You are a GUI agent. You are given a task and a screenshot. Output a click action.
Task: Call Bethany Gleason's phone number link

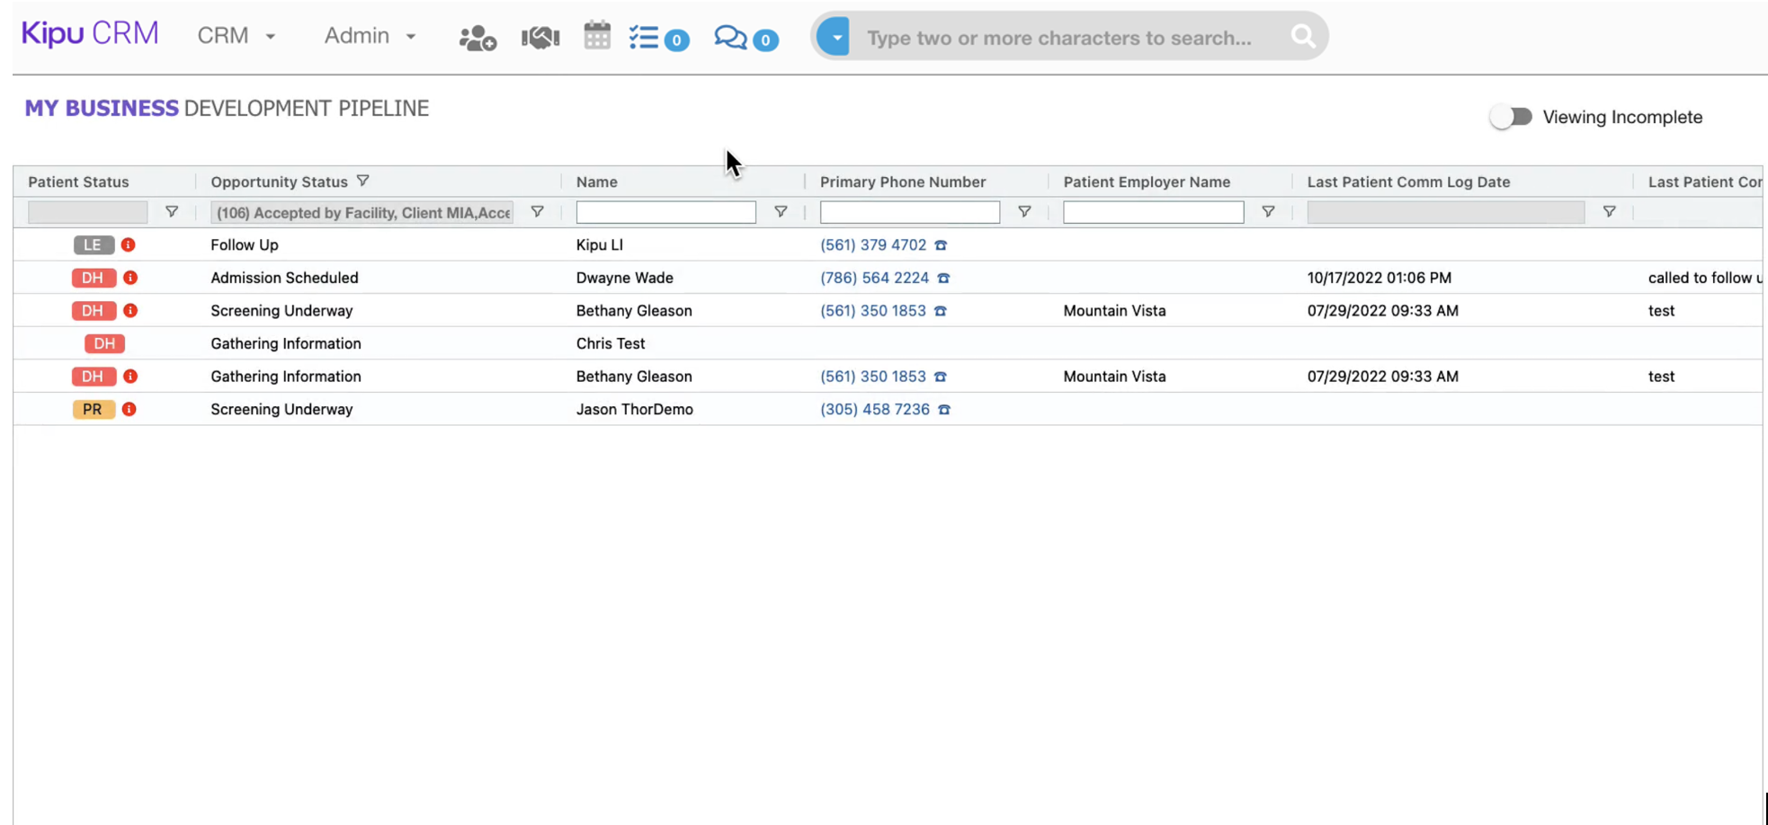[x=874, y=310]
